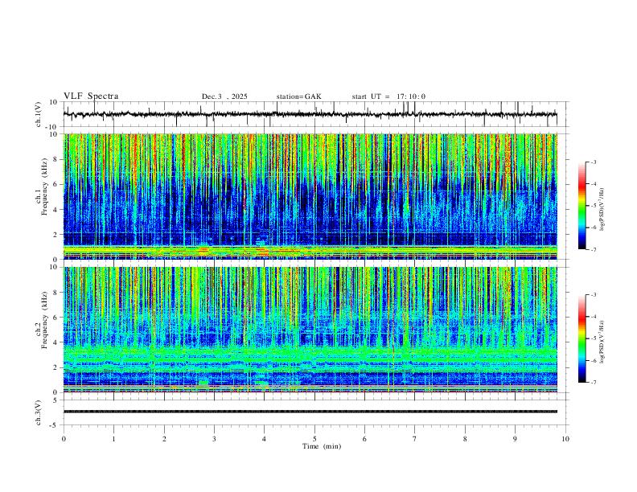Click the time axis tick label "10"
The width and height of the screenshot is (637, 492).
pyautogui.click(x=565, y=439)
